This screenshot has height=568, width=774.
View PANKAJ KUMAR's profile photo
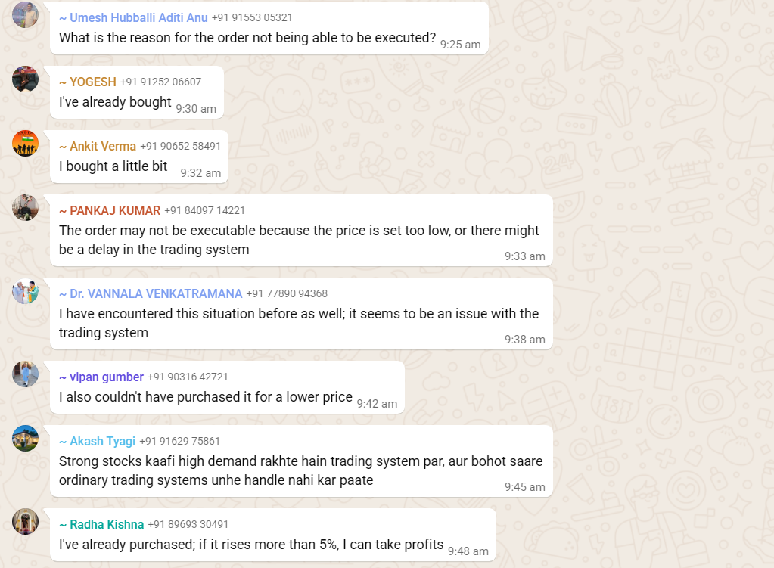tap(25, 207)
